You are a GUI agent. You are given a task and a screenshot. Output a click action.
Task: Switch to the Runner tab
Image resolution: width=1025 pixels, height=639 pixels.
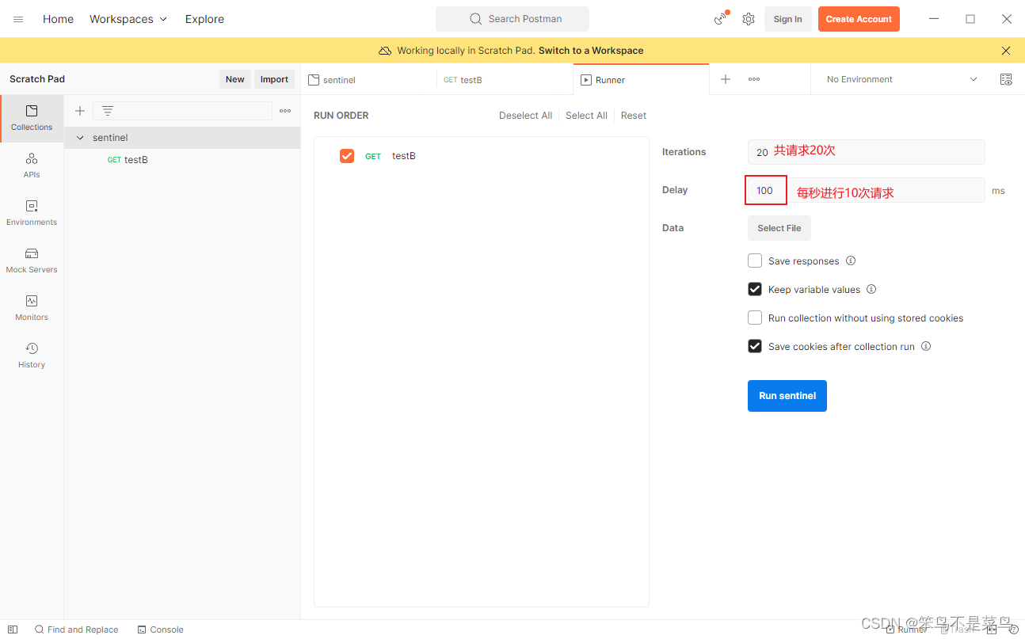point(641,80)
